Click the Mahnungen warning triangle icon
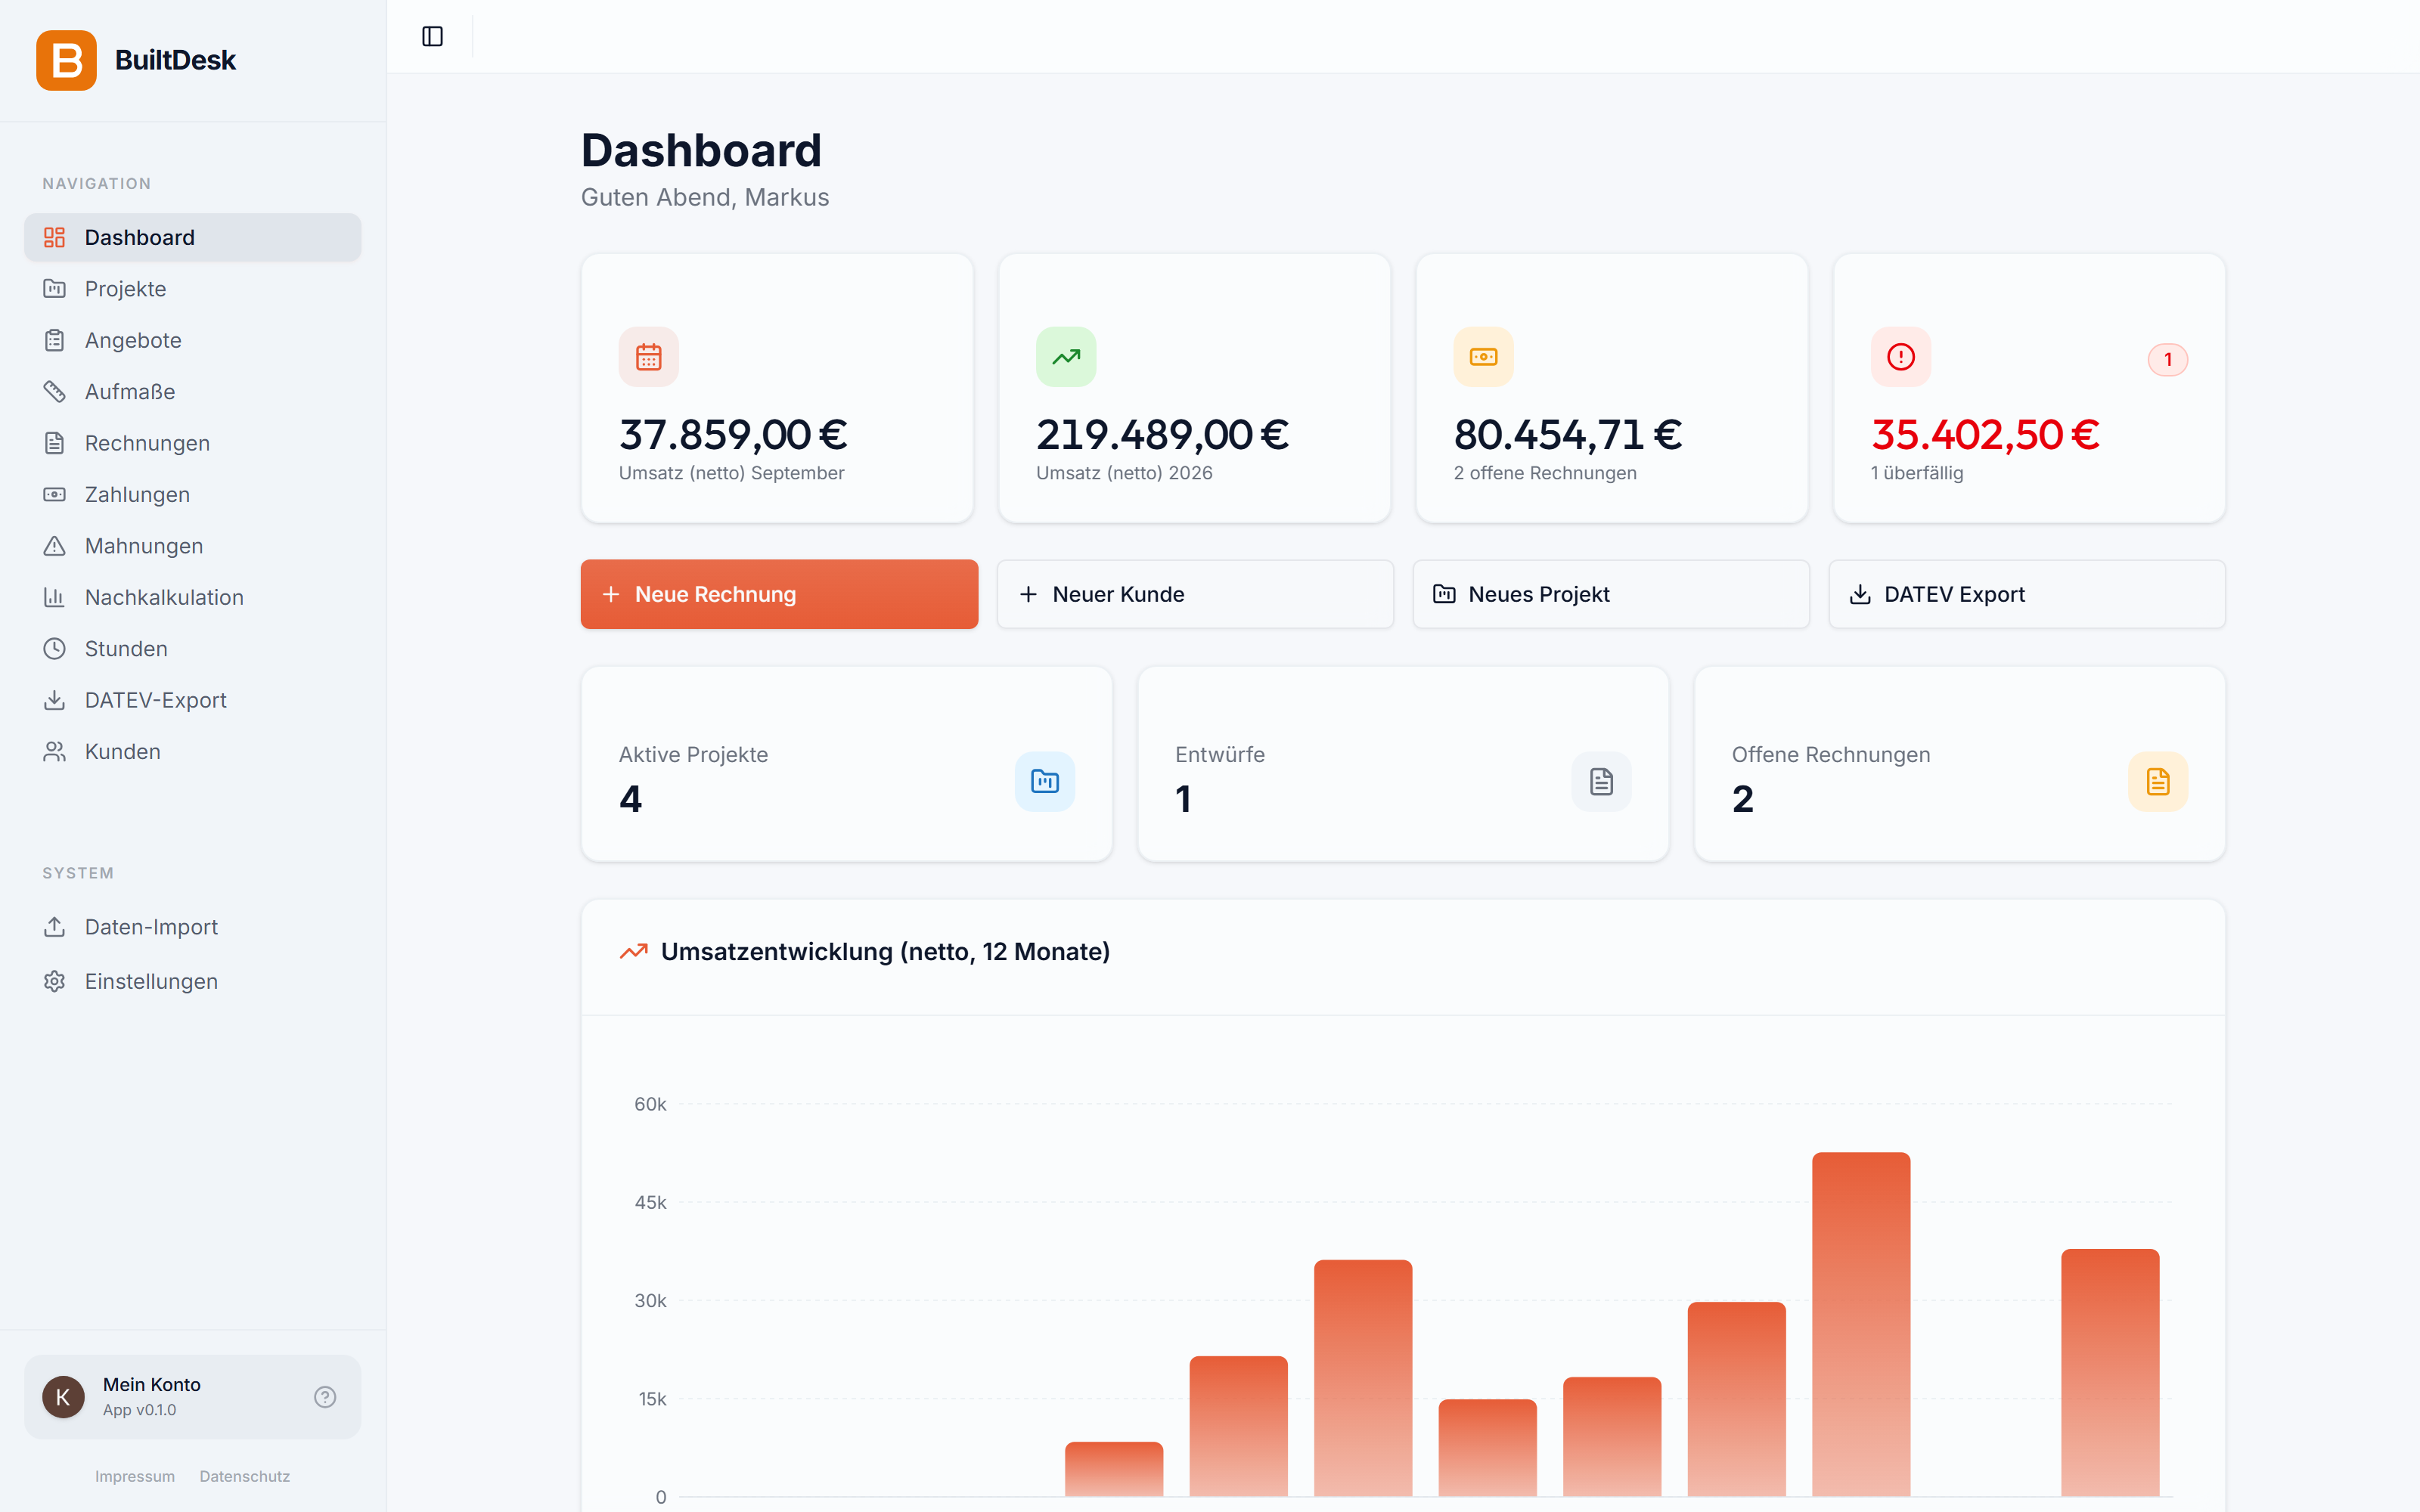Viewport: 2420px width, 1512px height. (x=54, y=546)
